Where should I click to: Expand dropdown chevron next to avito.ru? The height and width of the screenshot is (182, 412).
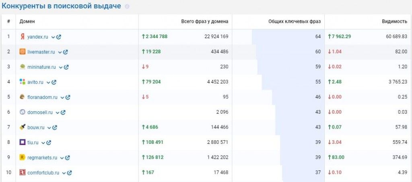pos(48,82)
